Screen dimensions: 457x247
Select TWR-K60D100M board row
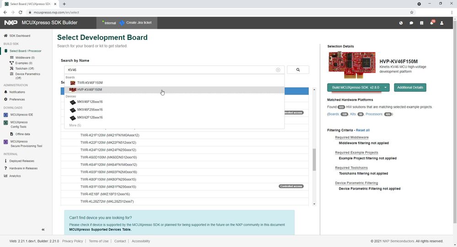[185, 158]
